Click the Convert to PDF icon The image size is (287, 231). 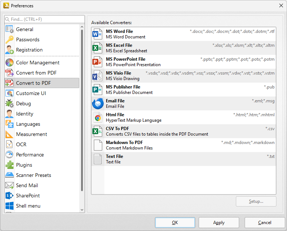[x=9, y=83]
